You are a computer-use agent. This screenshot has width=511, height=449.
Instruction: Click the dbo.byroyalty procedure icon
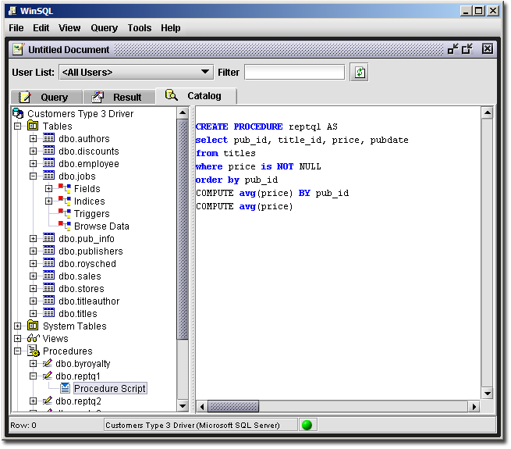tap(48, 363)
